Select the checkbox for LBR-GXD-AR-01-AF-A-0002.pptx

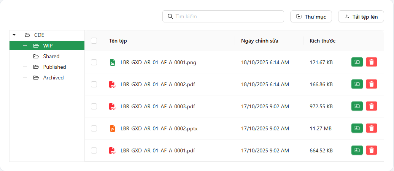pos(94,128)
